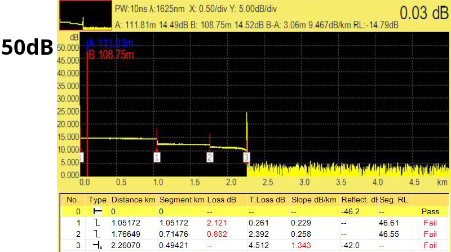Select event marker 2 on the trace

click(x=210, y=157)
